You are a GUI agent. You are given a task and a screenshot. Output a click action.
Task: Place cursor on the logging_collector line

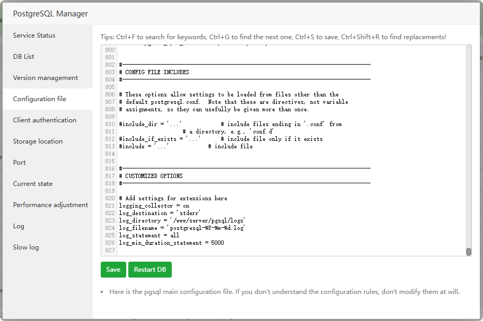click(x=154, y=206)
